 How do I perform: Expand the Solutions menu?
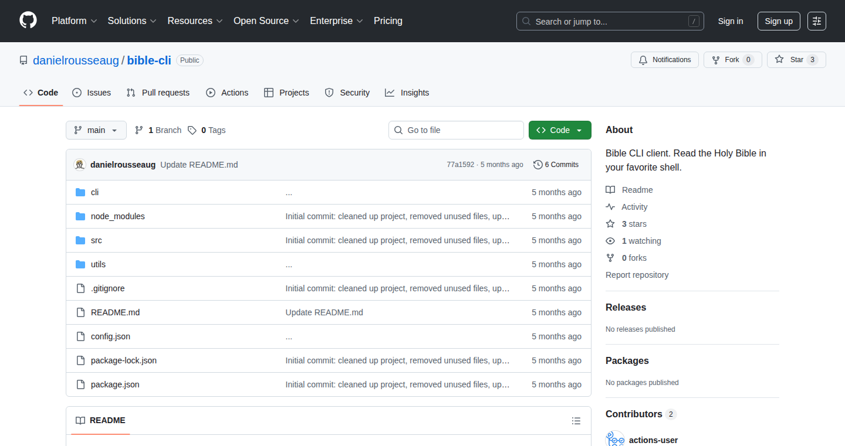(132, 21)
